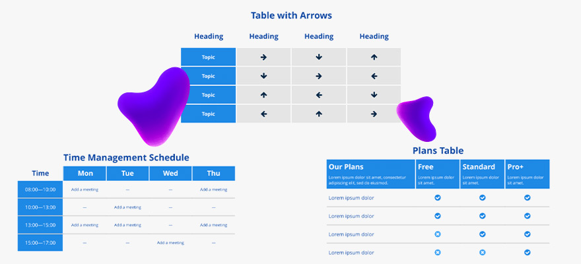Click the down arrow in the second Topic row
581x264 pixels.
pos(263,77)
